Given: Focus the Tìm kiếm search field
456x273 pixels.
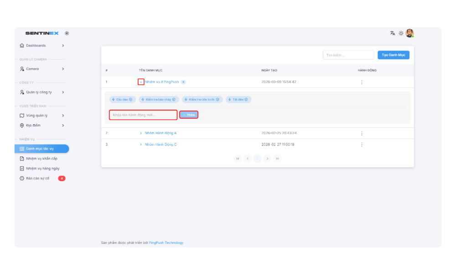Looking at the screenshot, I should 348,55.
